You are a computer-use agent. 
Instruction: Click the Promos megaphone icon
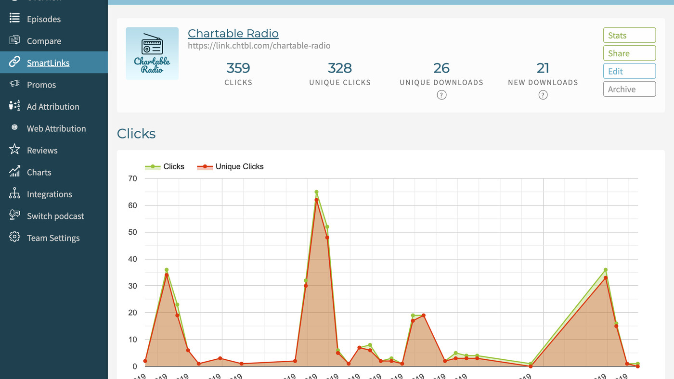point(14,84)
